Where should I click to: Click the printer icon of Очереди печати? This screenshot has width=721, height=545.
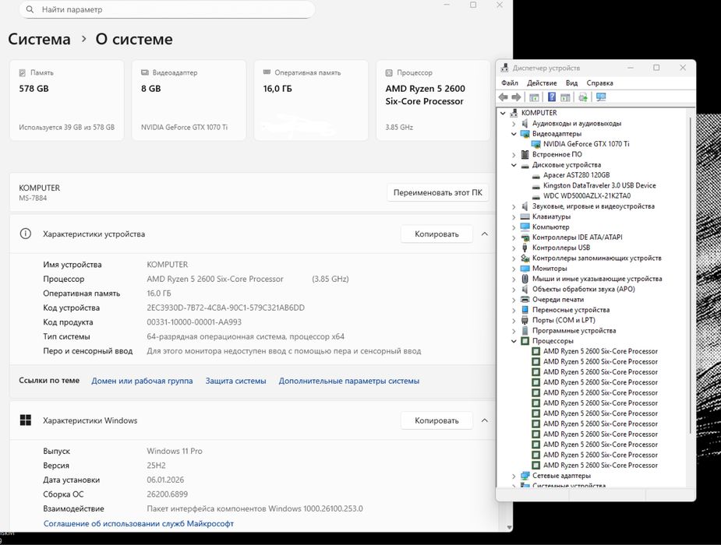point(525,299)
